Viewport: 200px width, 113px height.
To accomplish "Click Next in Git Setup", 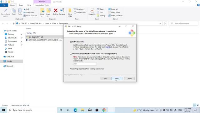I will point(117,78).
